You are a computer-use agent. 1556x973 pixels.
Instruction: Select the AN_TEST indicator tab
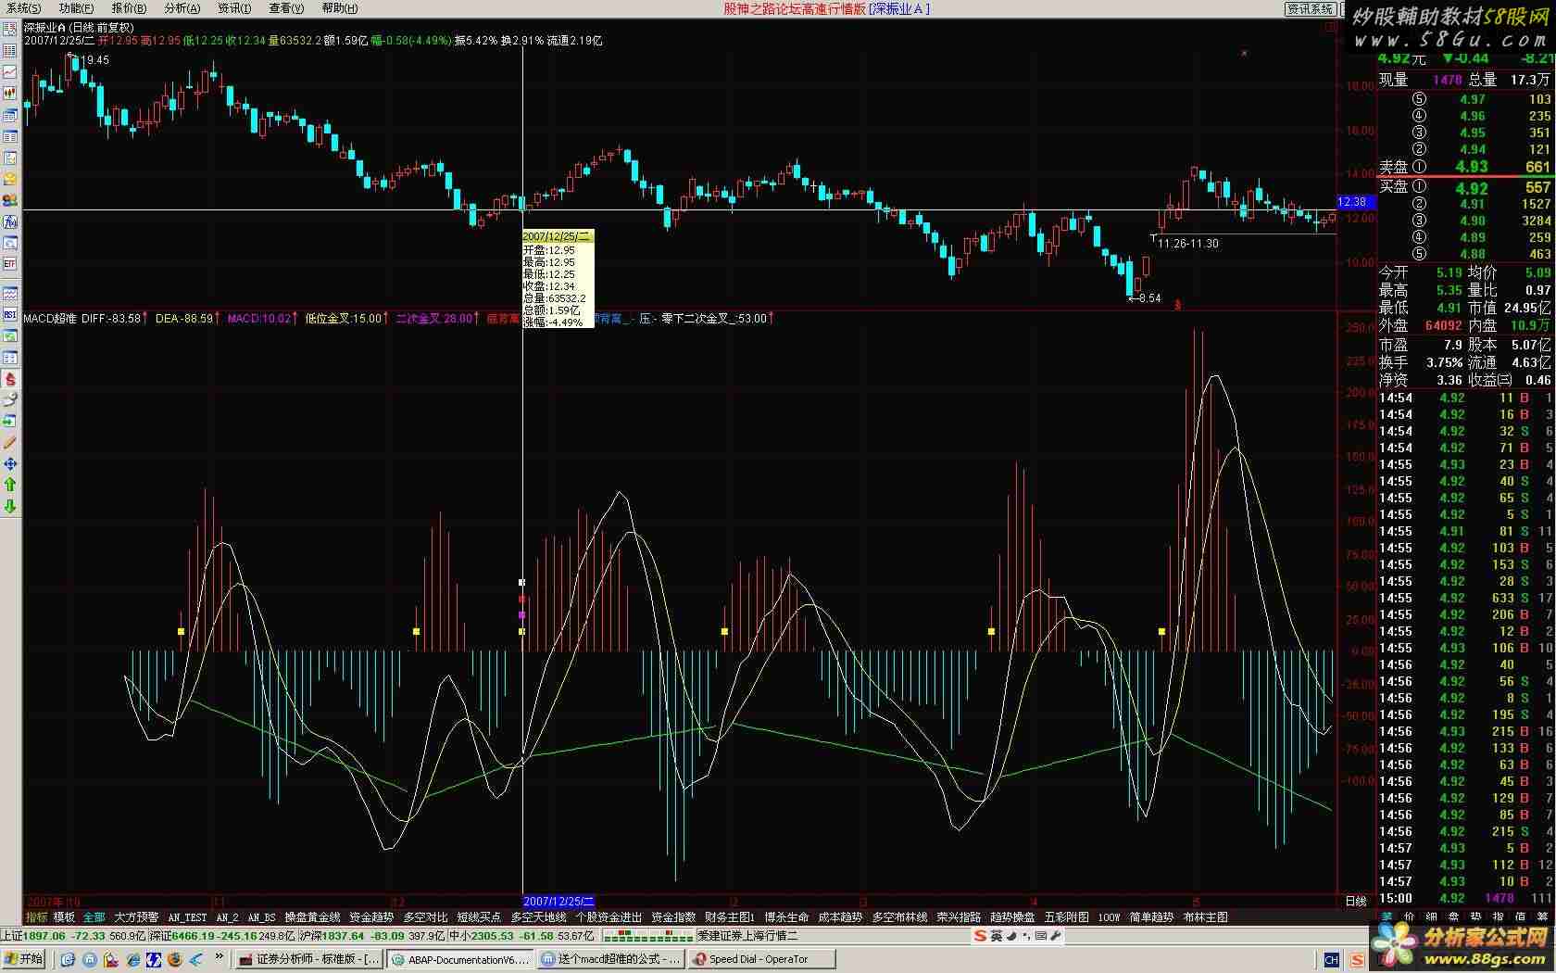pyautogui.click(x=188, y=917)
